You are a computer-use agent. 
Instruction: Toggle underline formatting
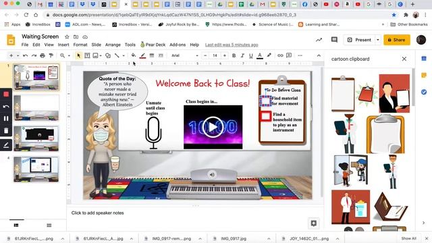250,55
